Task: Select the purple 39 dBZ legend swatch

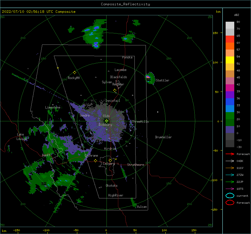Action: (x=230, y=95)
